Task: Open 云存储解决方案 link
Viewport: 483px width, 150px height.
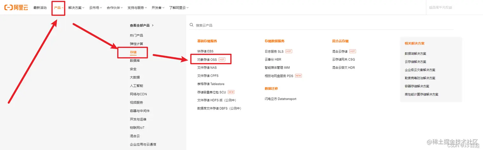Action: pyautogui.click(x=415, y=62)
